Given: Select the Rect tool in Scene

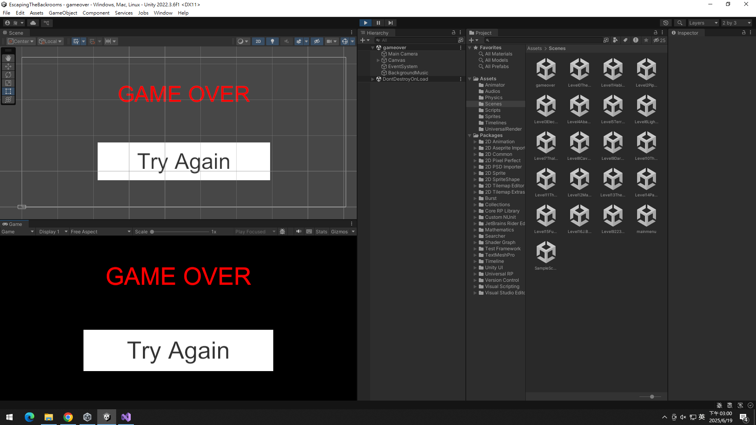Looking at the screenshot, I should tap(8, 91).
